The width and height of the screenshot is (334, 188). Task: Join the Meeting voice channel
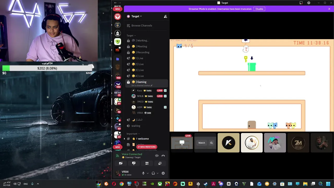(147, 46)
